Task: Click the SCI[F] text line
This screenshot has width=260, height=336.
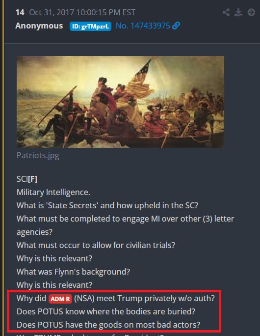Action: [x=27, y=179]
